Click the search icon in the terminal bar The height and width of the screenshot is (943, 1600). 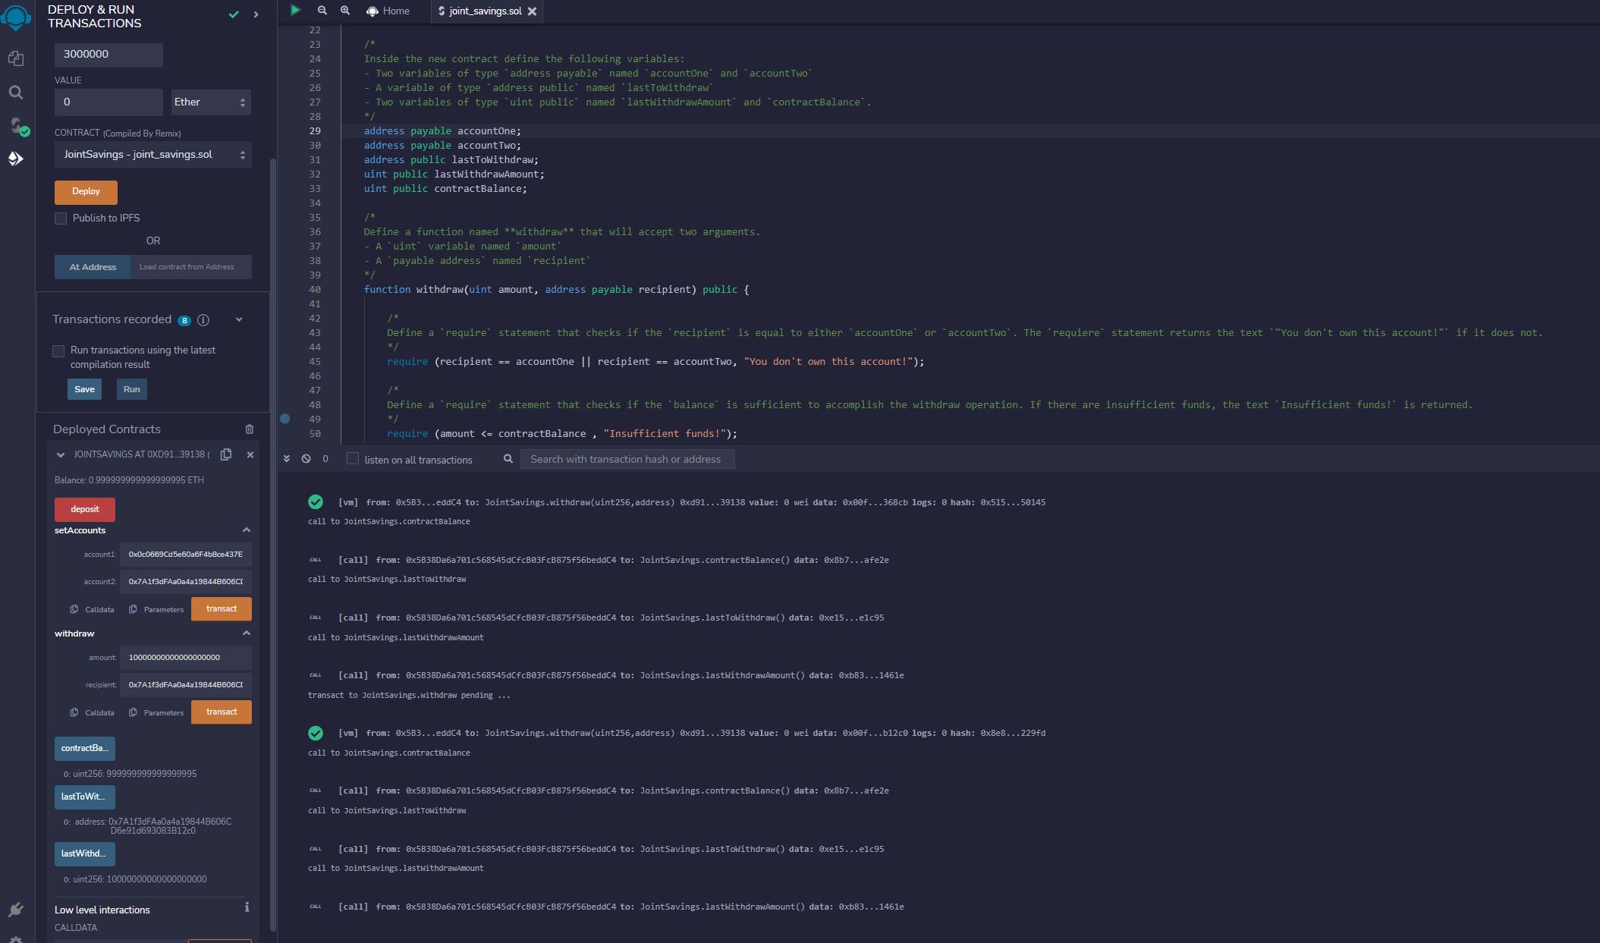(x=508, y=458)
